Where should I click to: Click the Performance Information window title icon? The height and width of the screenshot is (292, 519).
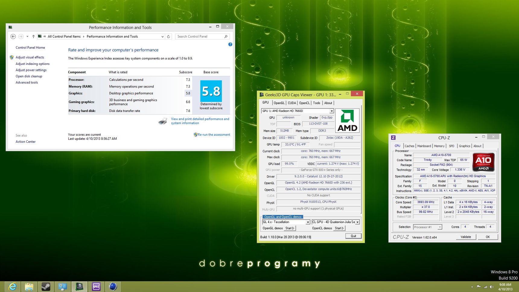pos(10,27)
